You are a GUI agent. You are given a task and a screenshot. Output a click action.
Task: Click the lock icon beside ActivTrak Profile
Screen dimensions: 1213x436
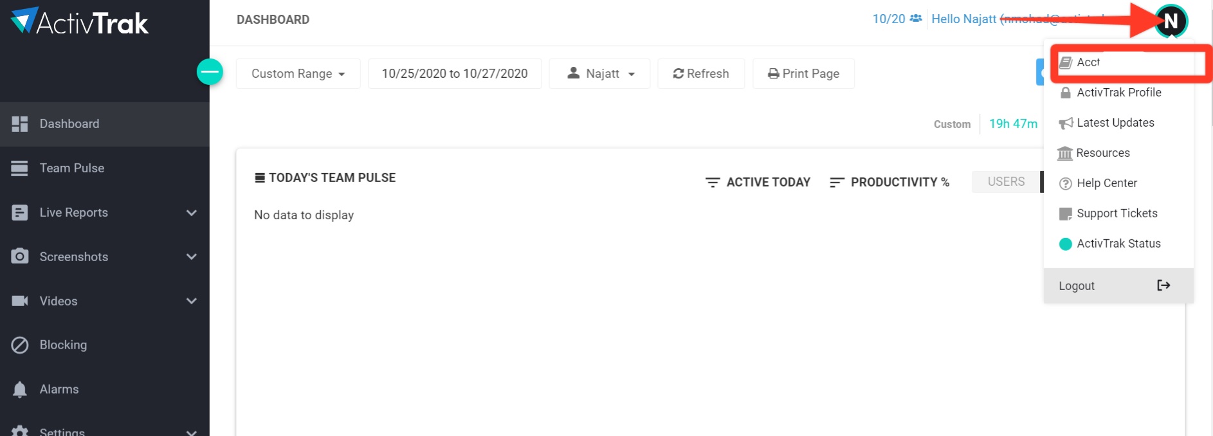(1065, 93)
